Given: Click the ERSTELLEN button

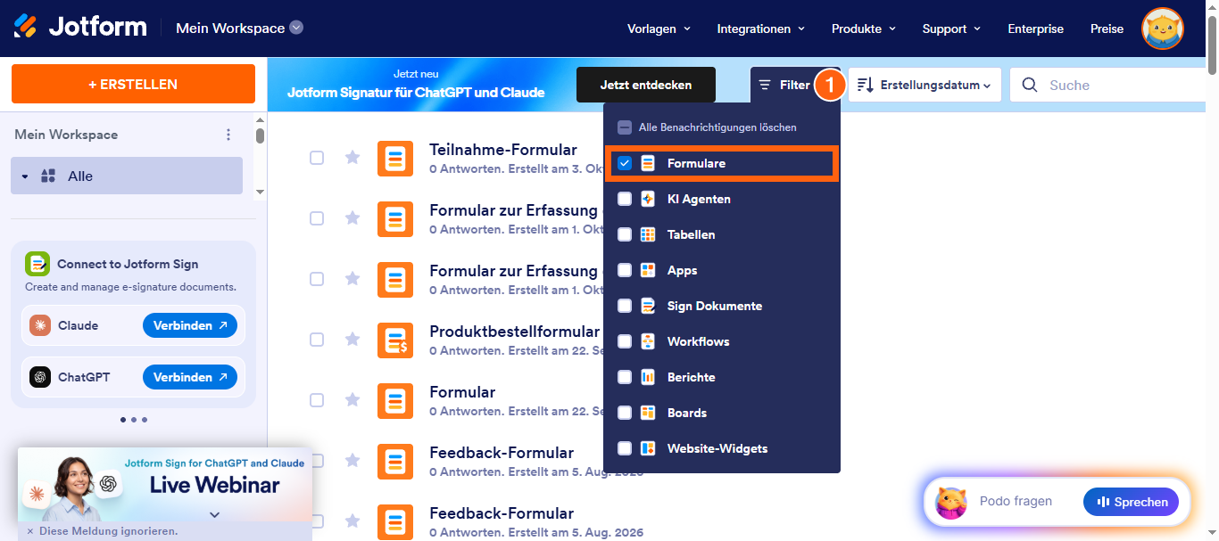Looking at the screenshot, I should (x=133, y=84).
